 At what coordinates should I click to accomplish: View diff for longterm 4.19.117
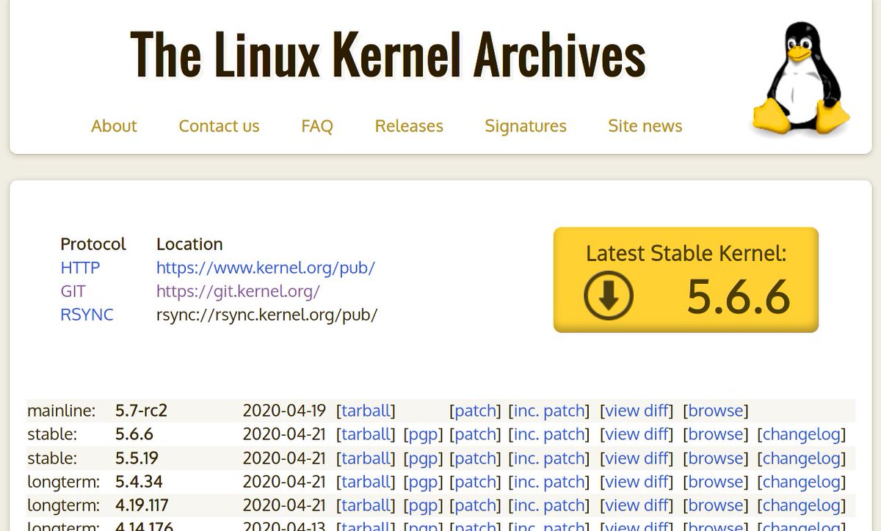pyautogui.click(x=637, y=505)
